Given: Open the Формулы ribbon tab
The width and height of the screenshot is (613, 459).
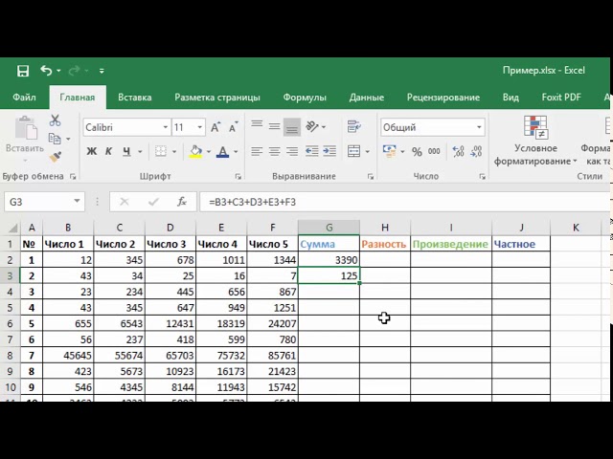Looking at the screenshot, I should [x=305, y=98].
